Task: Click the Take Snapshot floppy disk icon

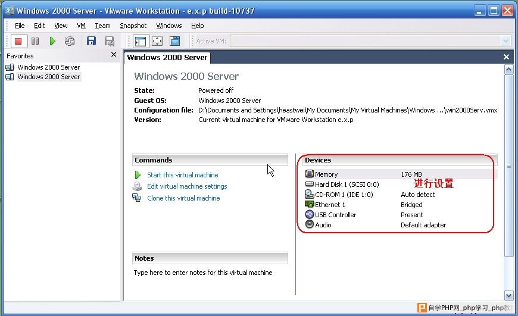Action: coord(91,41)
